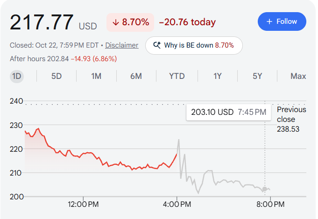The image size is (318, 219).
Task: Click the after-hours spike peak on chart
Action: pos(179,140)
